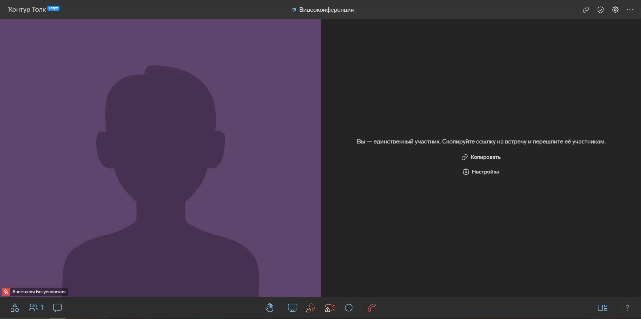Open the meeting chat panel
Screen dimensions: 641x319
click(57, 308)
